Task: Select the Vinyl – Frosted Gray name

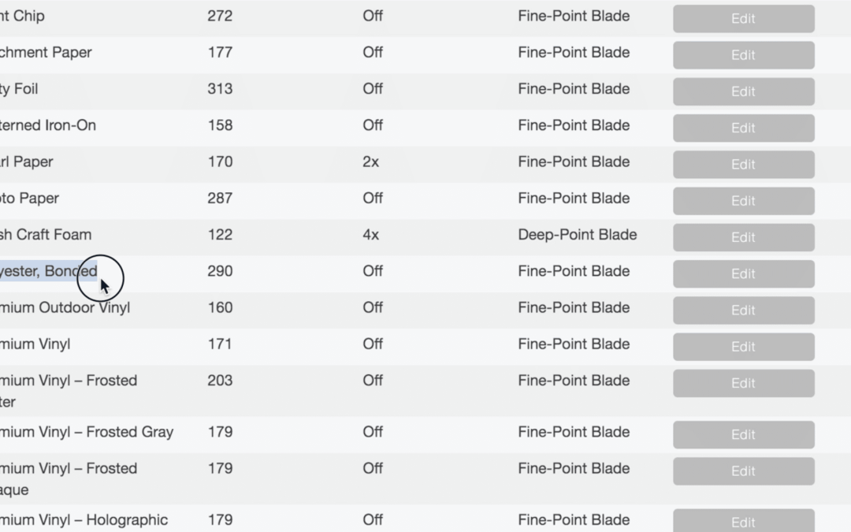Action: 87,432
